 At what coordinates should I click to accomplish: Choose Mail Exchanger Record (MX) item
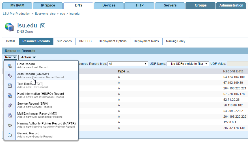tap(41, 115)
